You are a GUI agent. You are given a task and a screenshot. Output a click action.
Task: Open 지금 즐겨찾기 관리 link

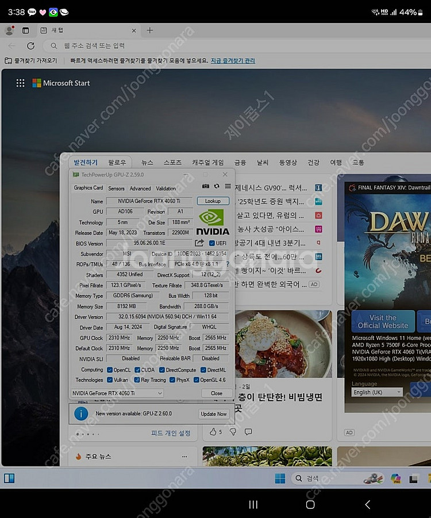233,60
